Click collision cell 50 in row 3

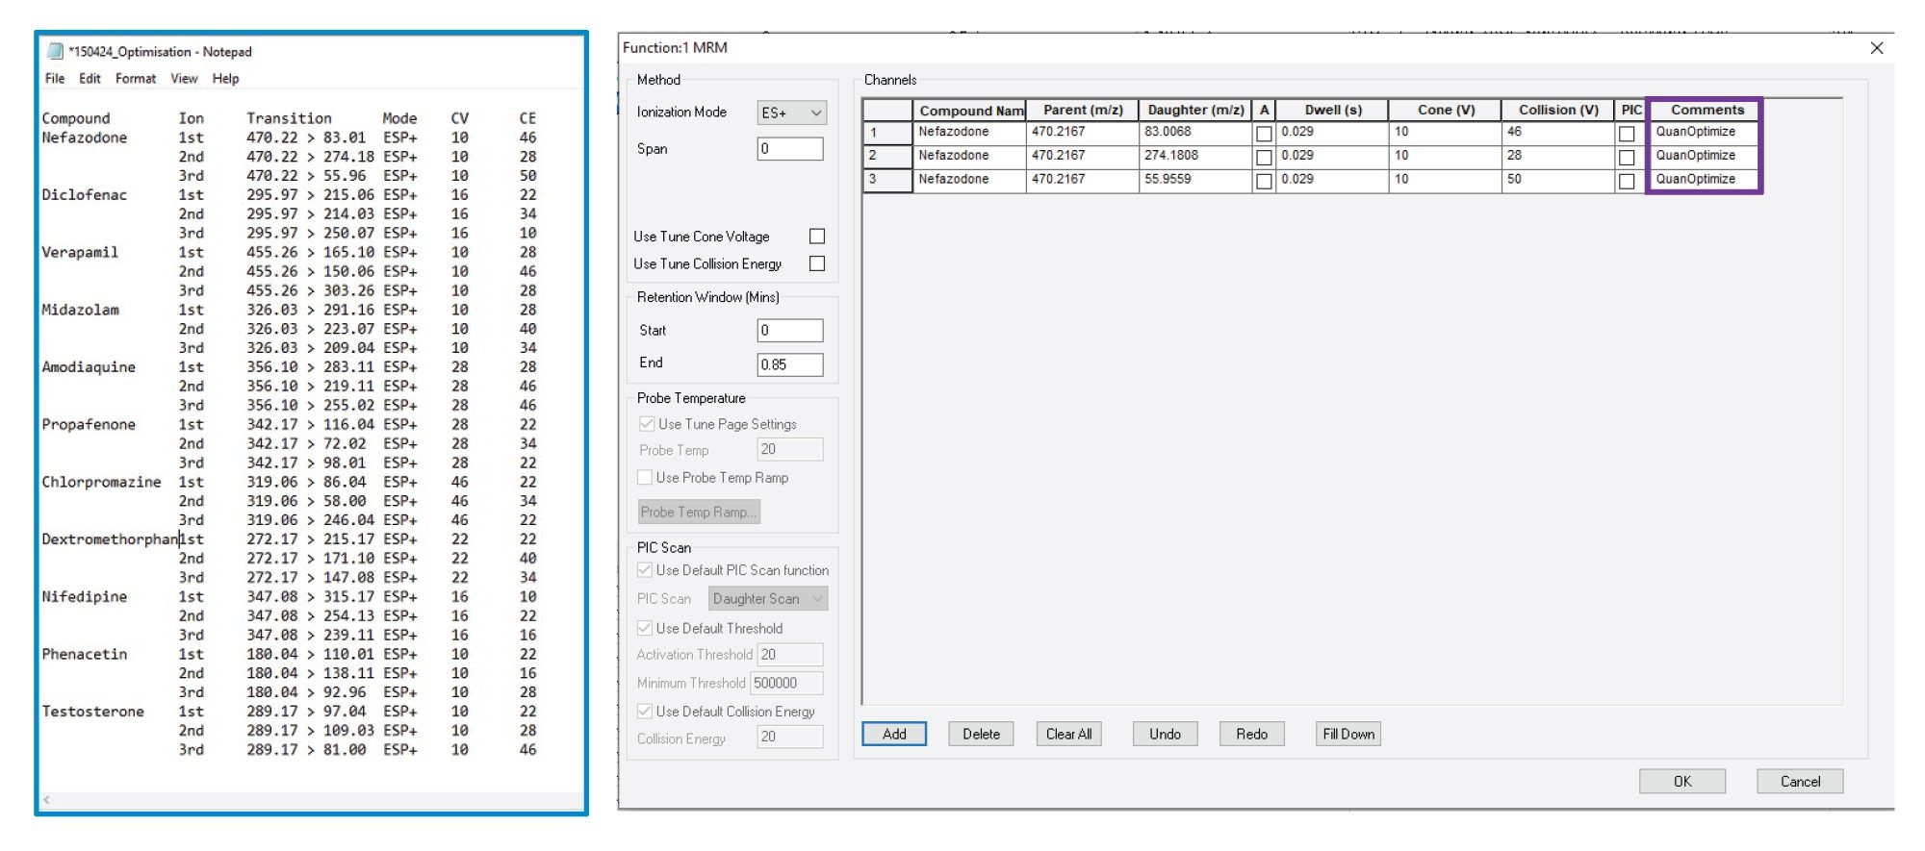[1558, 181]
